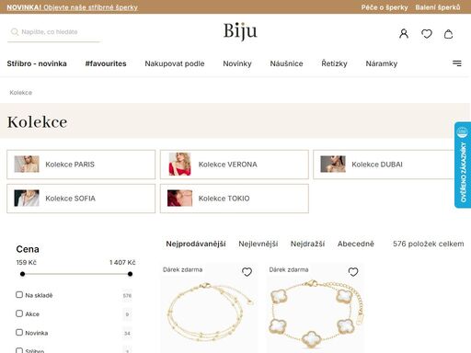The height and width of the screenshot is (353, 471).
Task: Sort products by Abecedně
Action: click(x=356, y=244)
